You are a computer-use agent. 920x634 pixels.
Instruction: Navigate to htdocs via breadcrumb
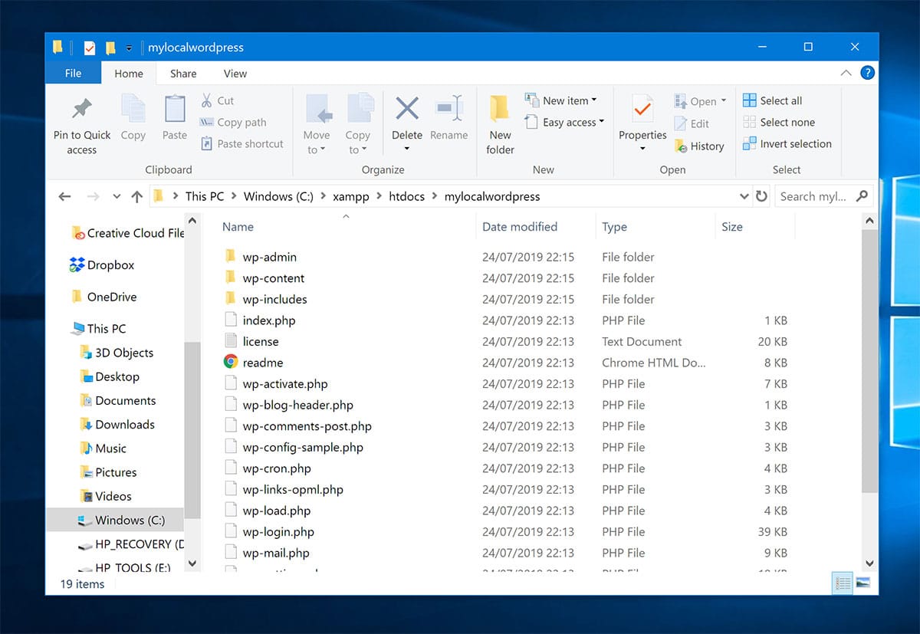click(x=407, y=196)
